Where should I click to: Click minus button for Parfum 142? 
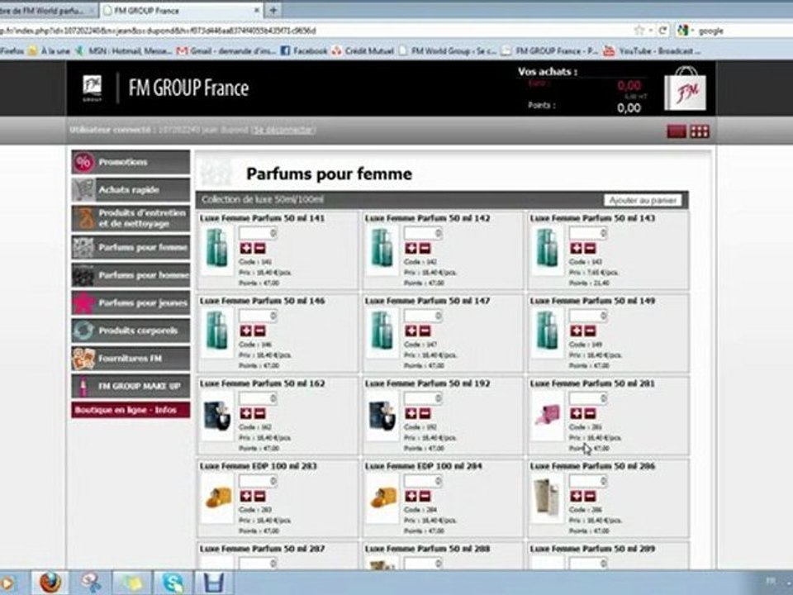coord(425,249)
